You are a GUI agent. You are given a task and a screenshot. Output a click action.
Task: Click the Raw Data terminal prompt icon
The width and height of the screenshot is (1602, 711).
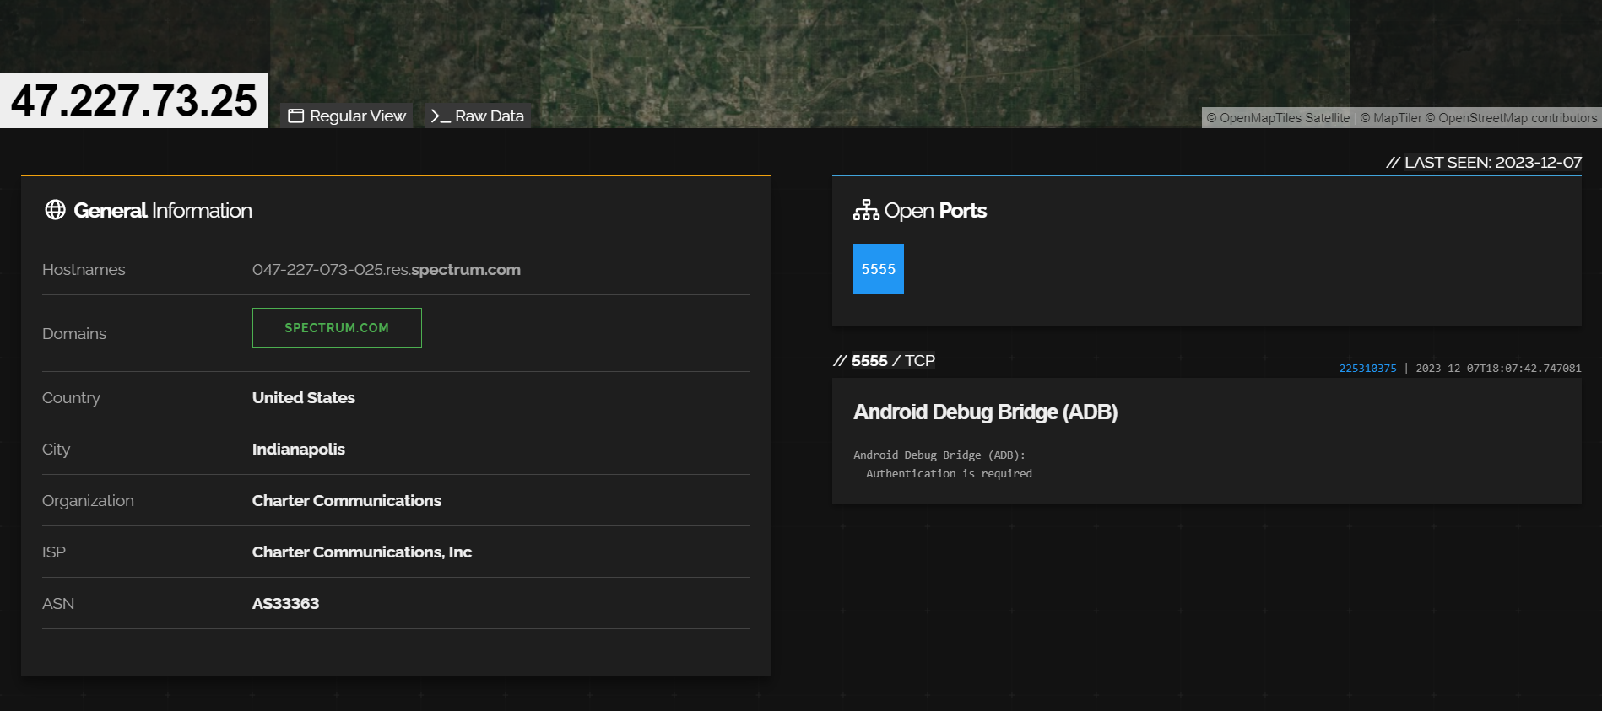[439, 116]
